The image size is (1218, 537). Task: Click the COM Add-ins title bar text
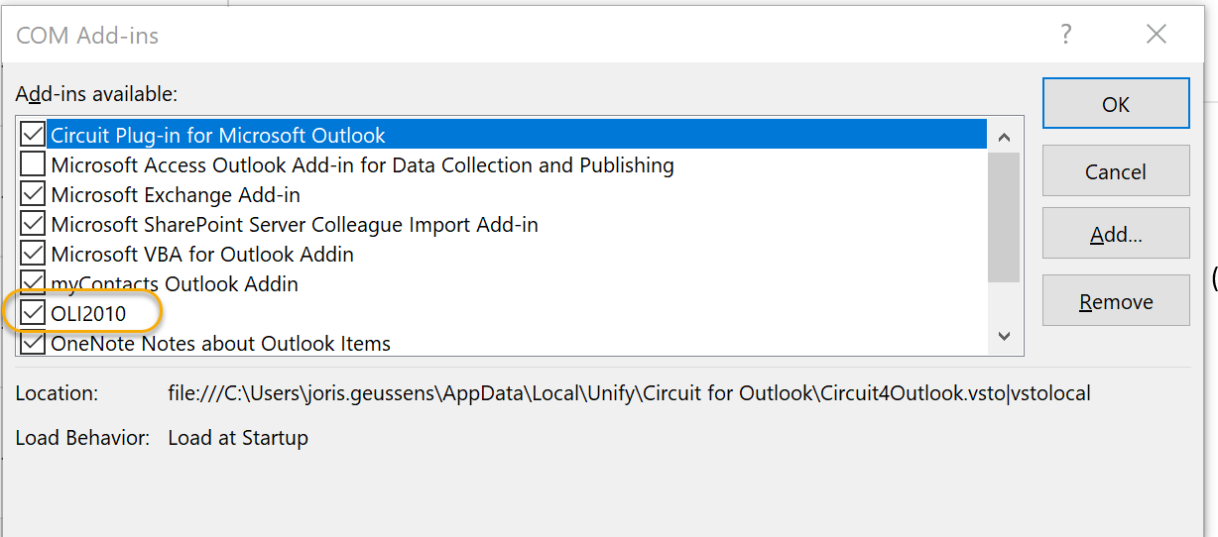[x=87, y=37]
